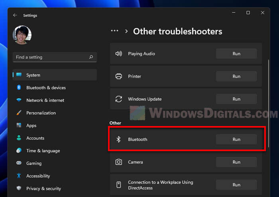Click the Printer icon
Viewport: 279px width, 197px height.
coord(119,76)
